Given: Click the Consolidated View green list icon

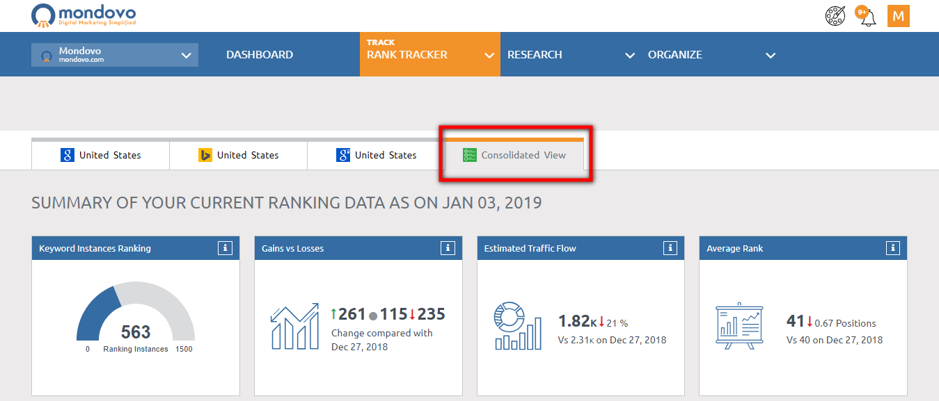Looking at the screenshot, I should [470, 155].
